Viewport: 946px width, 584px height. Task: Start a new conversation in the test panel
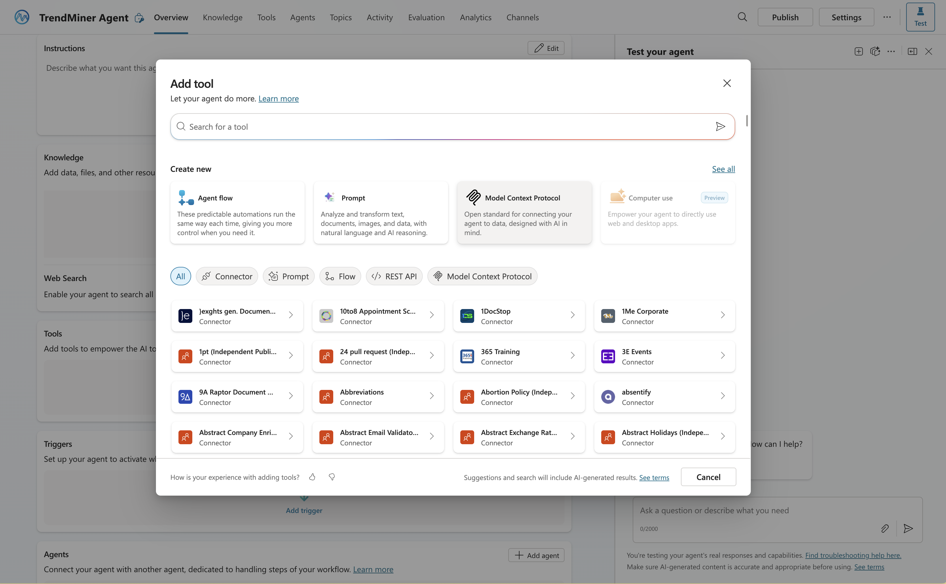click(x=859, y=51)
